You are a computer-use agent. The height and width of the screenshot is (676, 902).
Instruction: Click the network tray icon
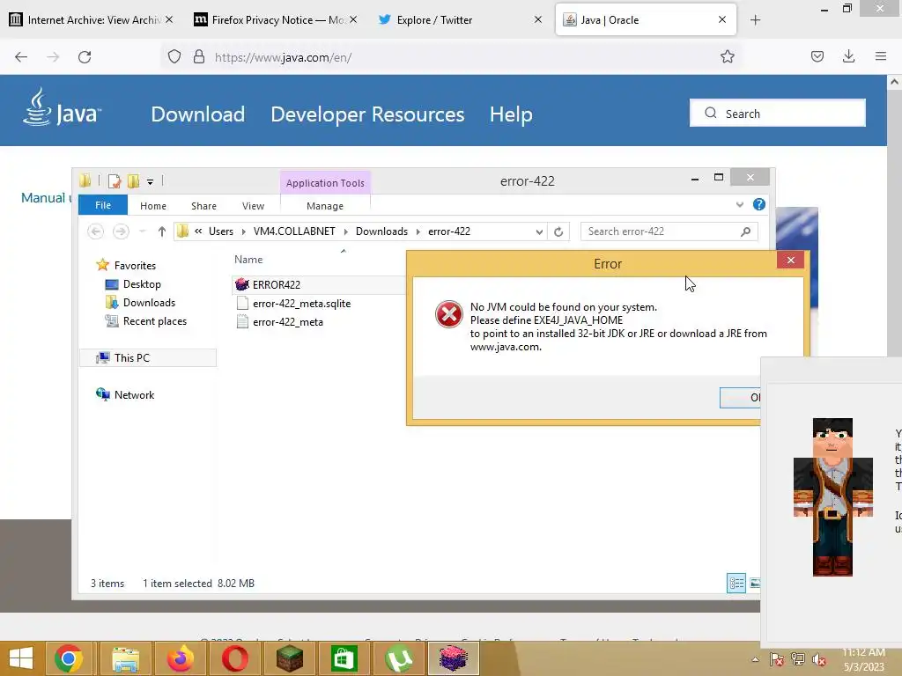798,660
